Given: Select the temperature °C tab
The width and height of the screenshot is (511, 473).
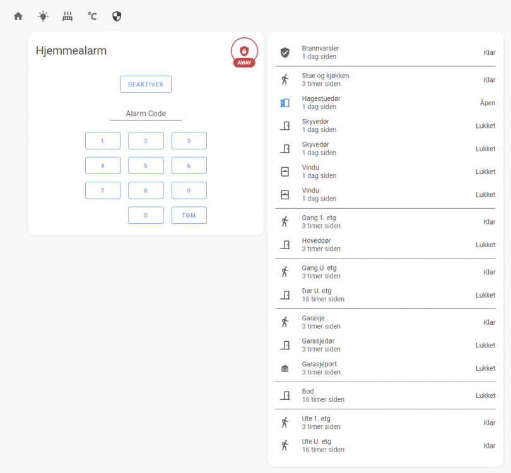Looking at the screenshot, I should coord(92,16).
